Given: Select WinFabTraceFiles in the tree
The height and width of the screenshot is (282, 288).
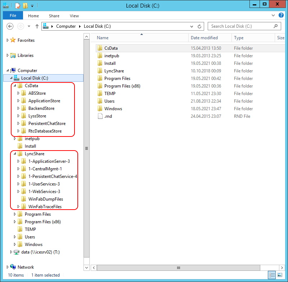Looking at the screenshot, I should point(45,206).
